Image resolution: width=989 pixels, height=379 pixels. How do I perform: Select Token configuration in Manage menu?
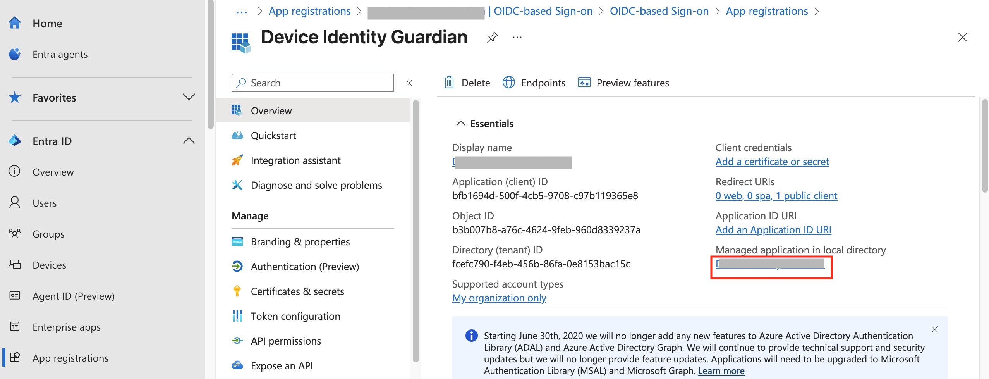tap(295, 316)
